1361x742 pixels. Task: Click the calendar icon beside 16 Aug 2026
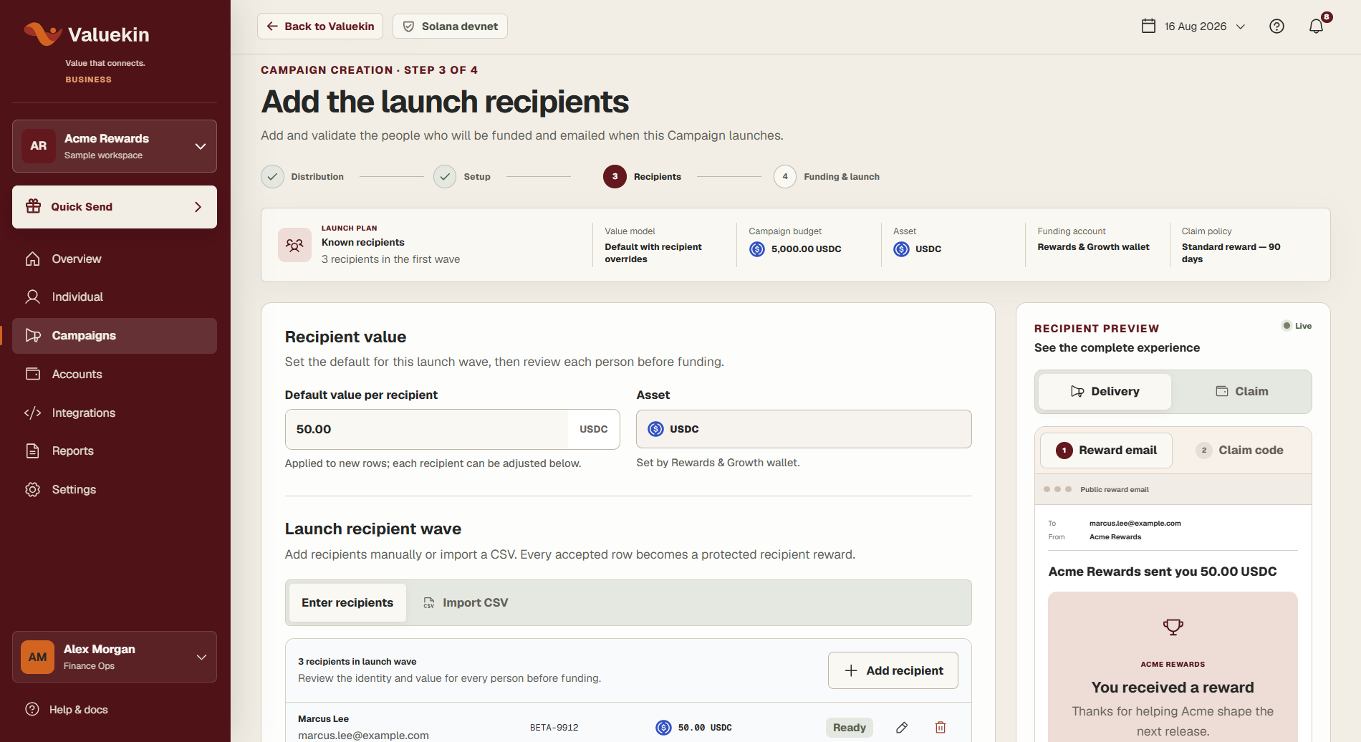[1148, 26]
